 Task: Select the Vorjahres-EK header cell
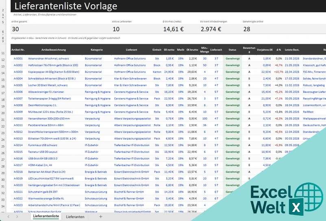[x=265, y=50]
